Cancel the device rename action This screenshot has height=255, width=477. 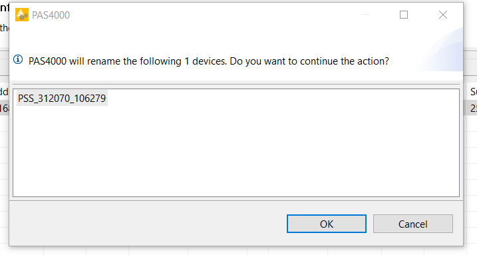coord(413,224)
